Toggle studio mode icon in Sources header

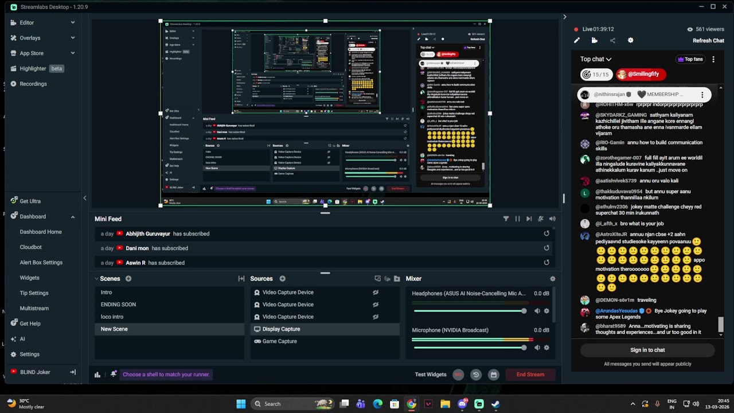[x=377, y=279]
